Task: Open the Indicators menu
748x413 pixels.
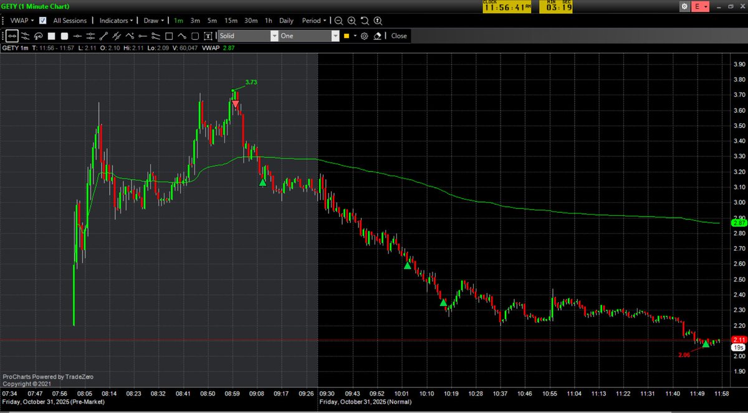Action: 115,21
